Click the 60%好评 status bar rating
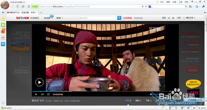The height and width of the screenshot is (110, 207). point(6,108)
